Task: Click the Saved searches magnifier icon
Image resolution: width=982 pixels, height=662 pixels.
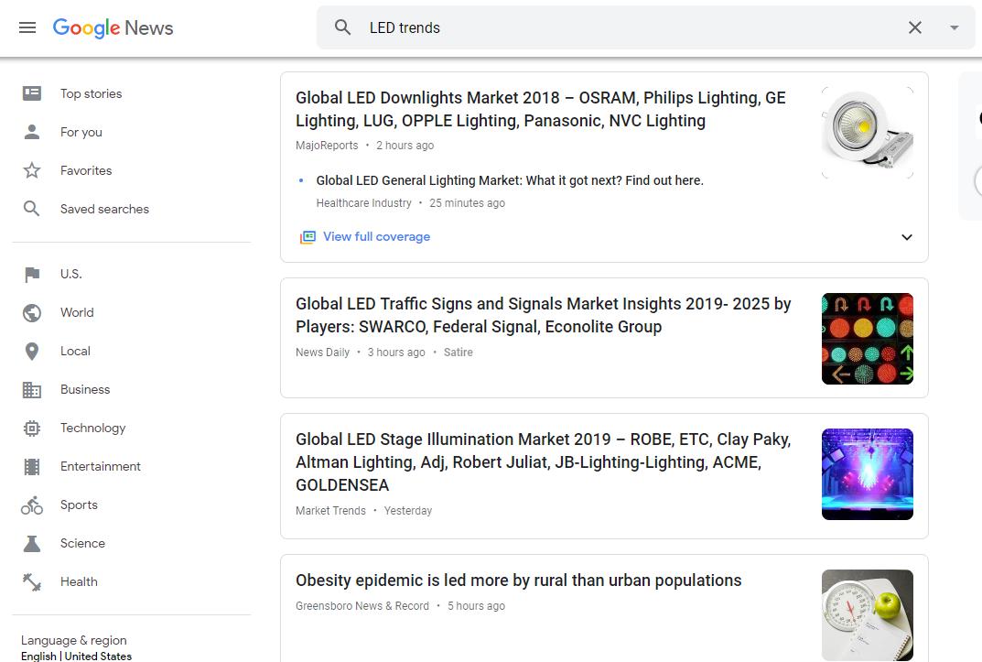Action: [x=31, y=209]
